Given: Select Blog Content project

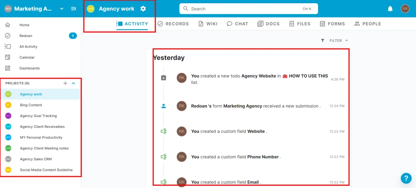Looking at the screenshot, I should tap(30, 105).
